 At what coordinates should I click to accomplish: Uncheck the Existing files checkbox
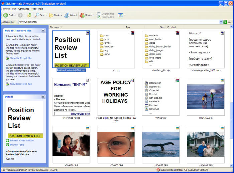pyautogui.click(x=99, y=17)
